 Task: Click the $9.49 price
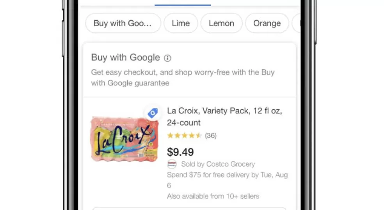[180, 152]
